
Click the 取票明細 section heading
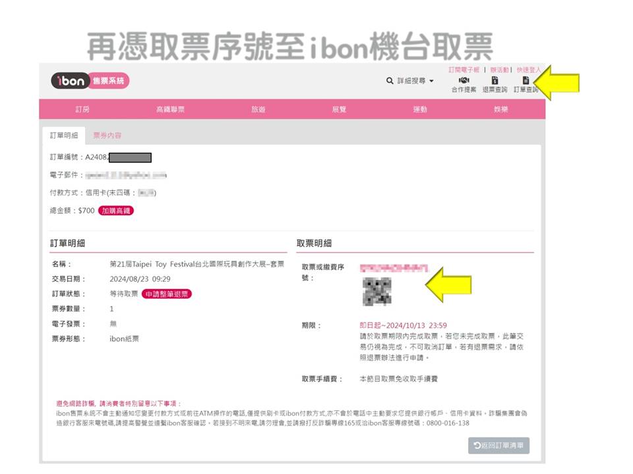click(x=314, y=243)
